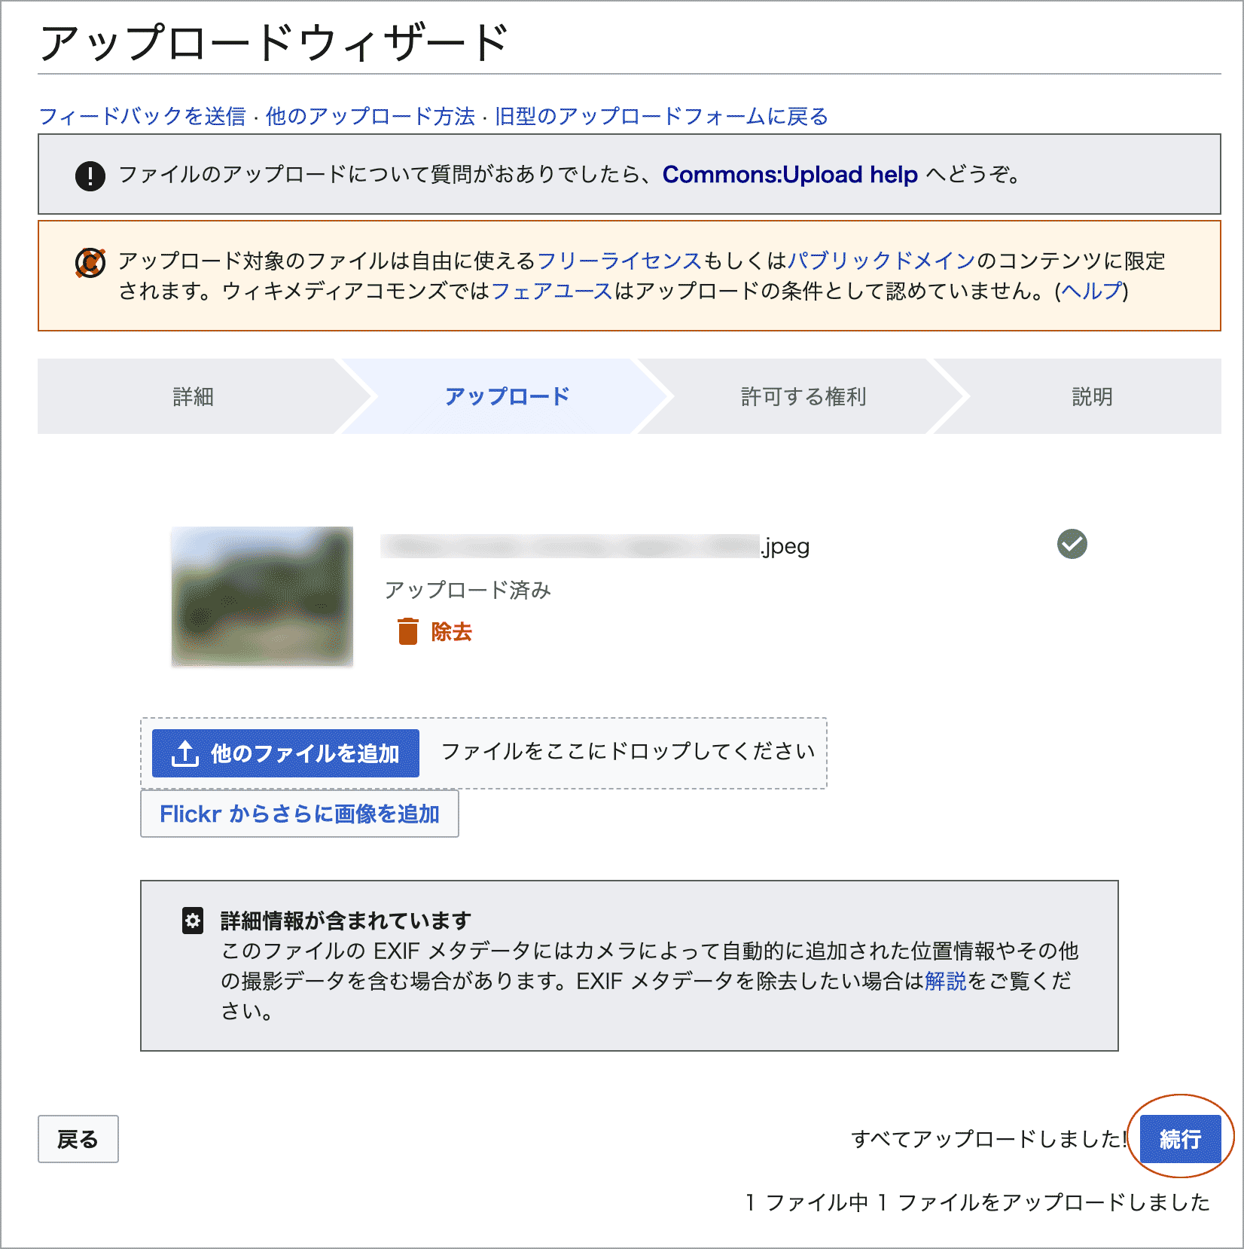Click the crossed-out copyright icon
This screenshot has height=1249, width=1244.
tap(90, 263)
